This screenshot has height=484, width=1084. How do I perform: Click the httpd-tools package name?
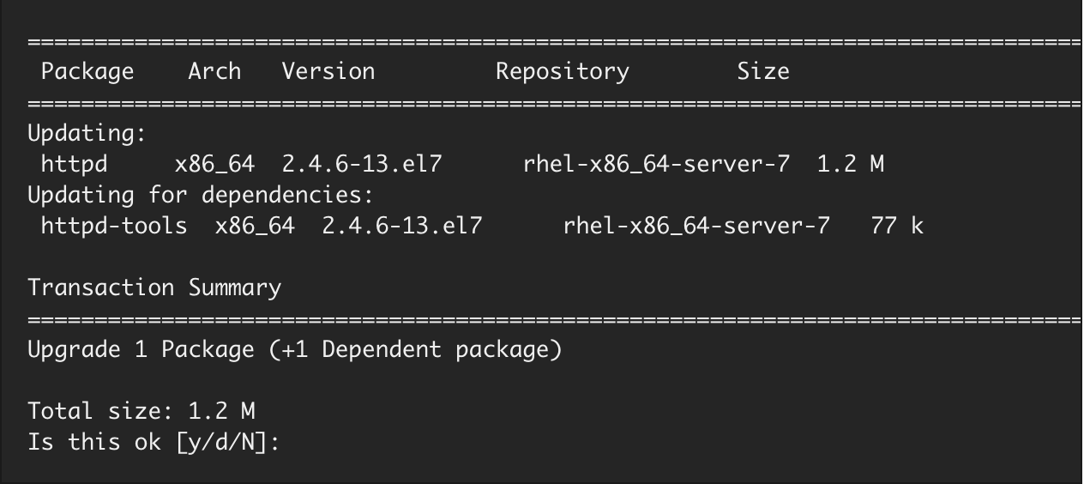click(114, 226)
